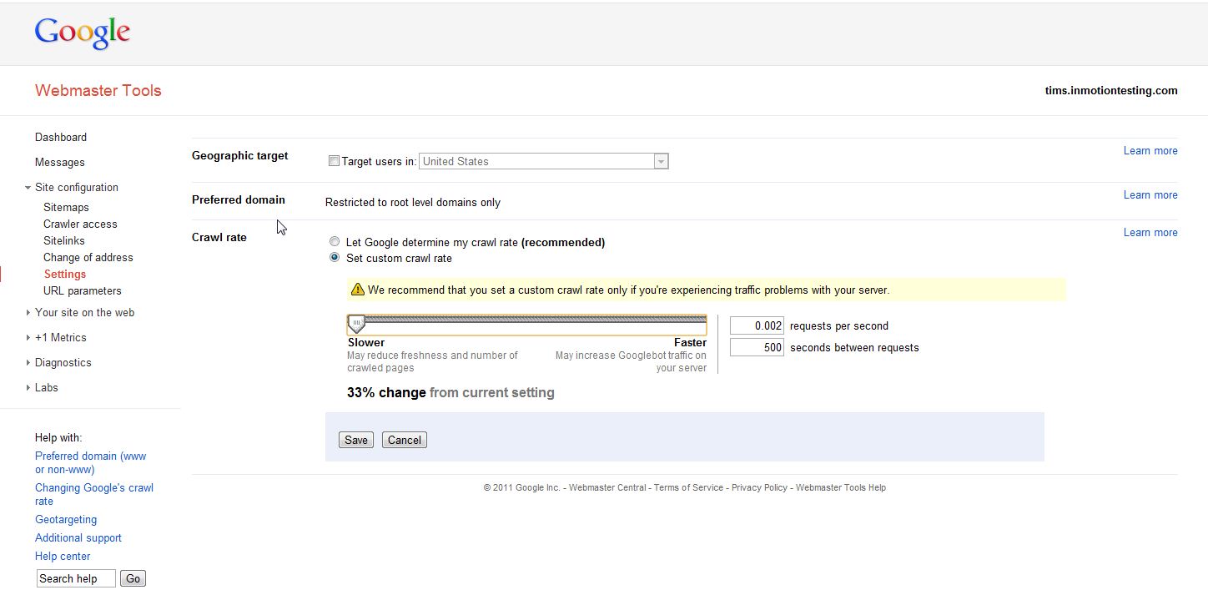Tick the Target users in checkbox
Viewport: 1208px width, 595px height.
click(x=335, y=161)
